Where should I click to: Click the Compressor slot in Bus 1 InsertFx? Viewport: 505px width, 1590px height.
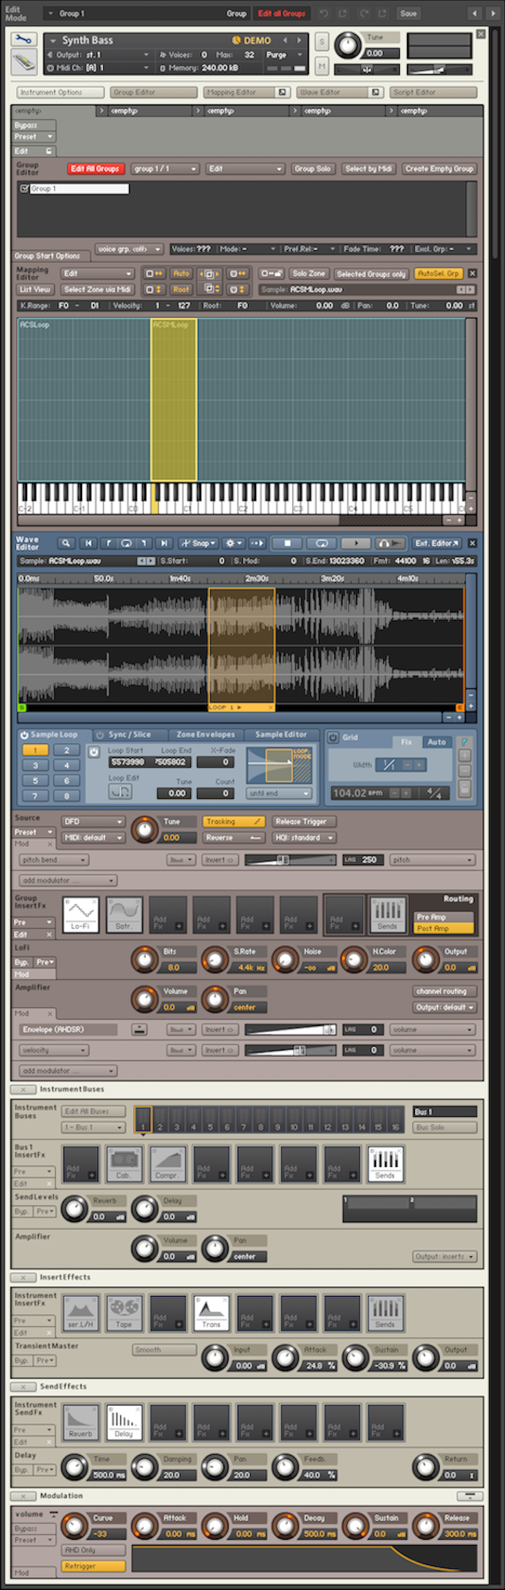[167, 1164]
